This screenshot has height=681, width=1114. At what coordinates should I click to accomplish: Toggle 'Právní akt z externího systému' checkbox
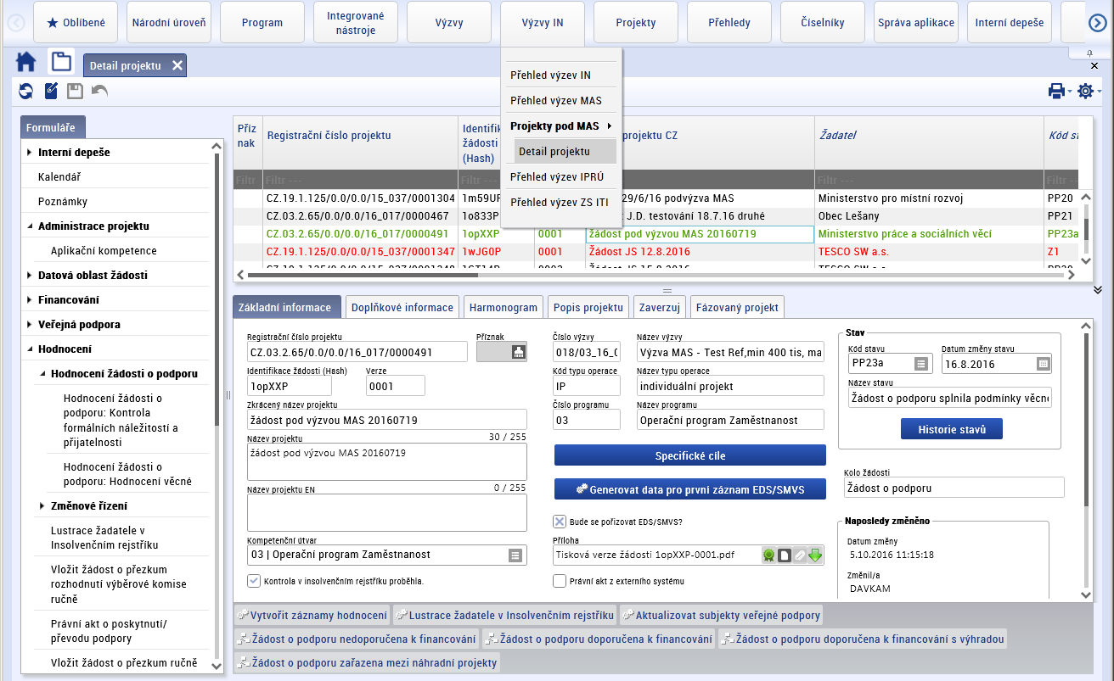point(560,581)
